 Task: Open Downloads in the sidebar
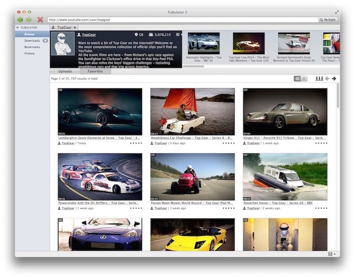pyautogui.click(x=32, y=41)
